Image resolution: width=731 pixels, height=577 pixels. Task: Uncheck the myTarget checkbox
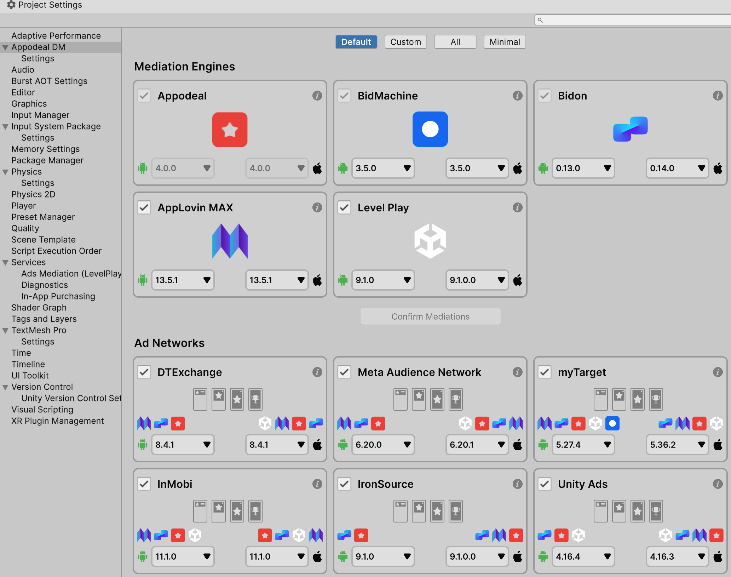click(545, 372)
